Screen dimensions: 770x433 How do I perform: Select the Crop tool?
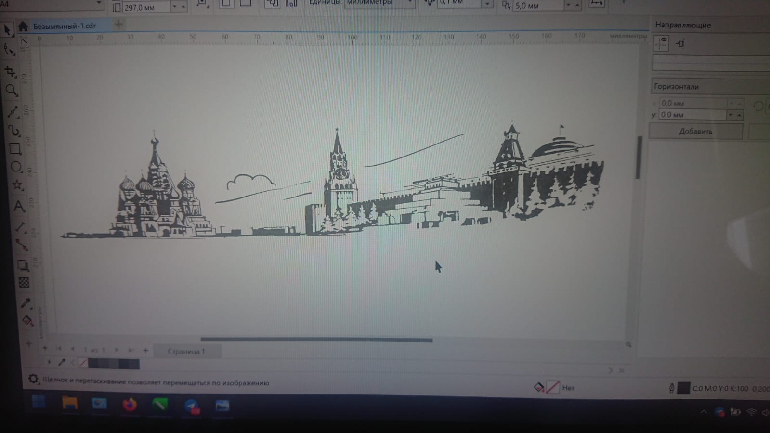10,72
